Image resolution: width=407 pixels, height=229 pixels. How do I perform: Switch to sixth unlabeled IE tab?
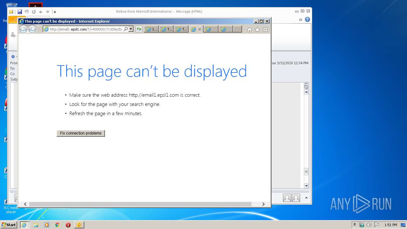pyautogui.click(x=226, y=29)
